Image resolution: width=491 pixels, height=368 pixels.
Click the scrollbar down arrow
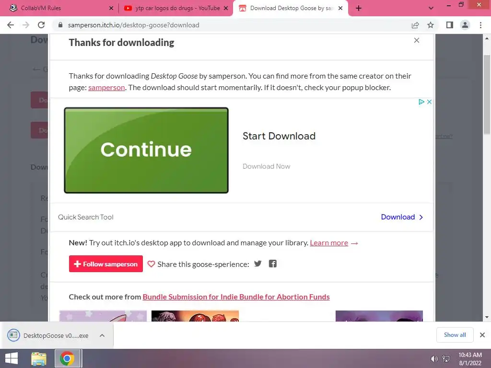coord(487,317)
